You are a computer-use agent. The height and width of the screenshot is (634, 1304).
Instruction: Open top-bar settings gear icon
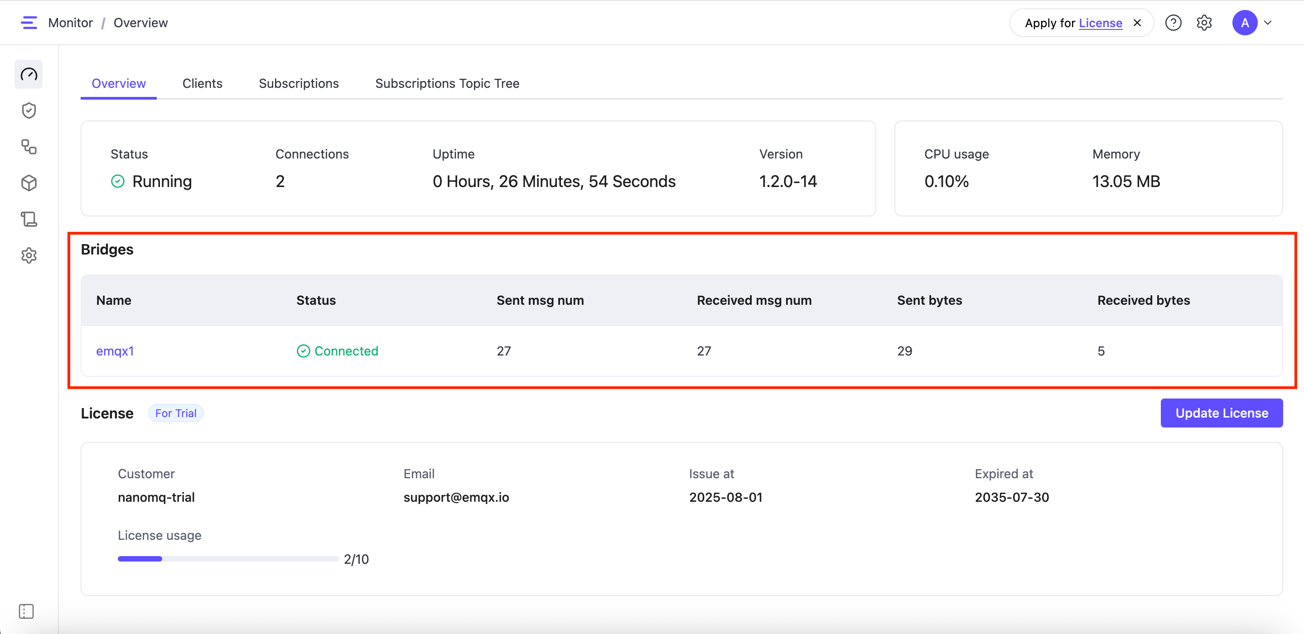[1204, 23]
